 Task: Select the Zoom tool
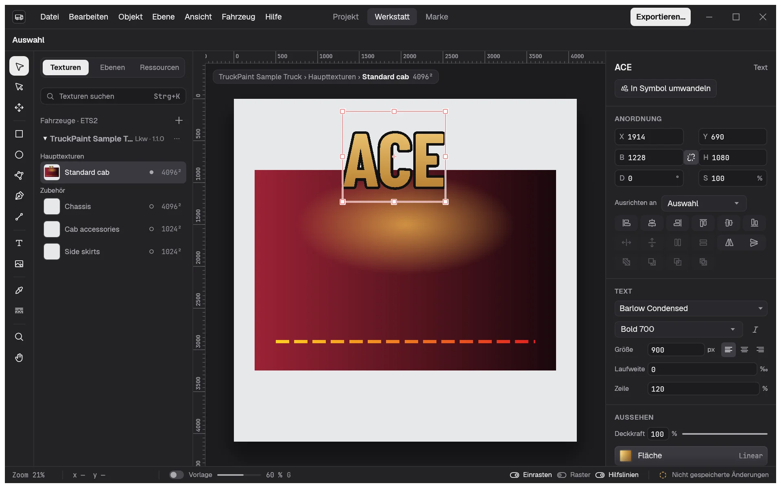[19, 337]
